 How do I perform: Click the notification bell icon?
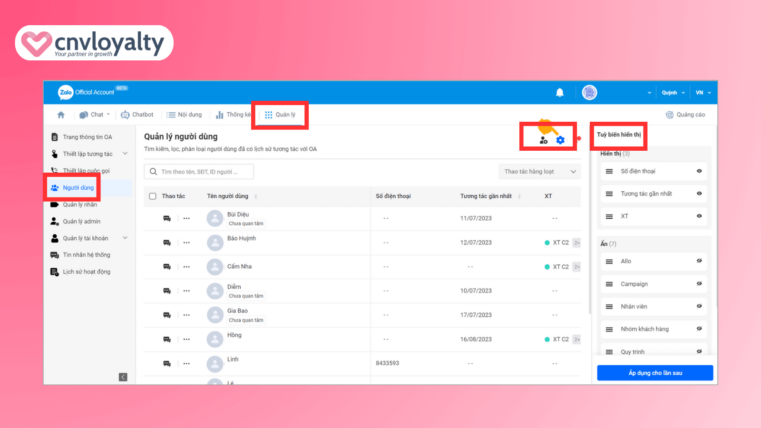click(x=560, y=93)
